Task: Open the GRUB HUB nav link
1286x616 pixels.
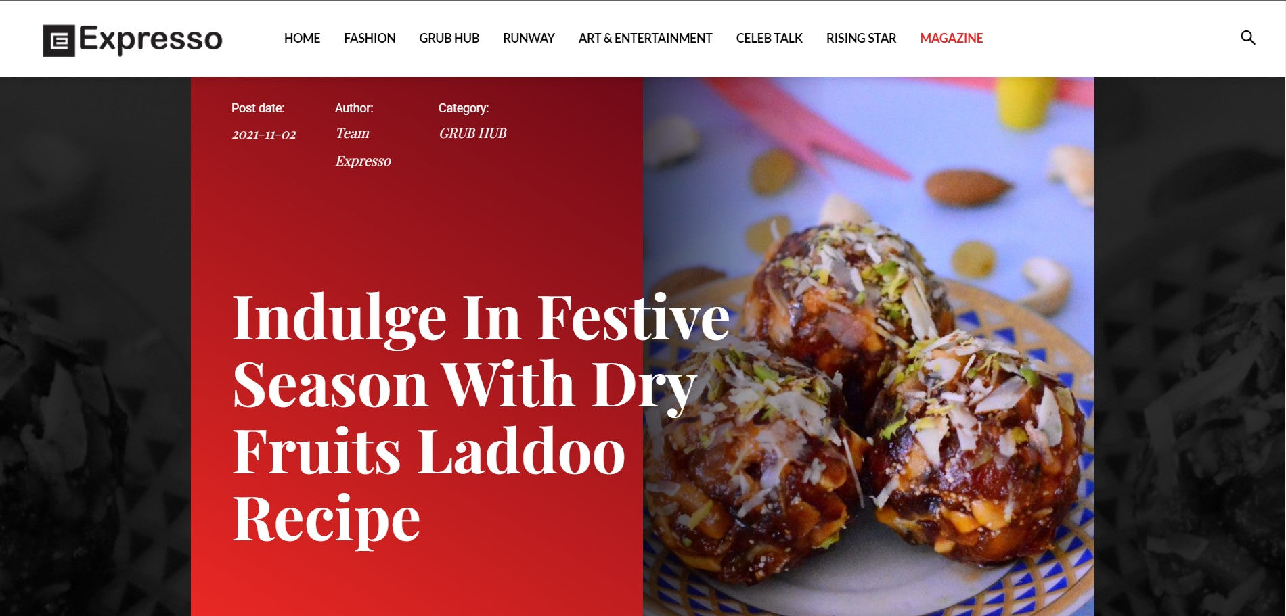Action: pos(449,39)
